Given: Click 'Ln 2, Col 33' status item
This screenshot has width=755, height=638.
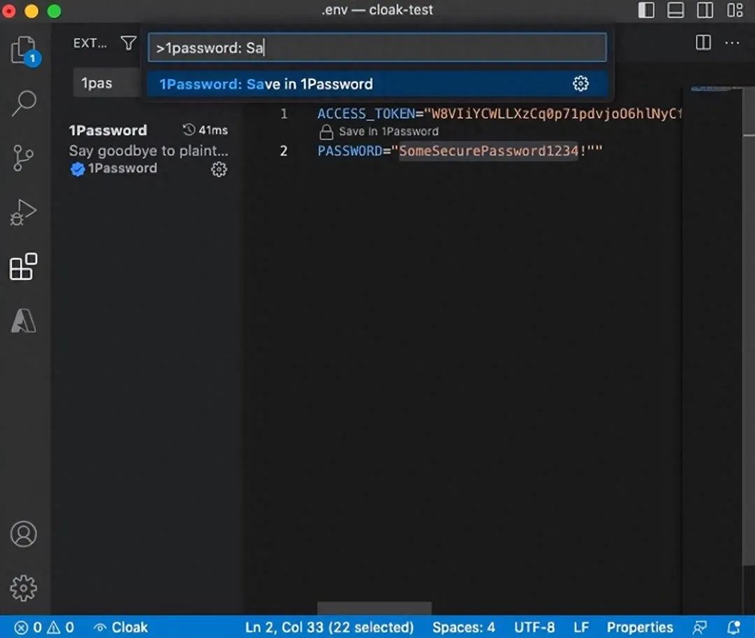Looking at the screenshot, I should 329,628.
